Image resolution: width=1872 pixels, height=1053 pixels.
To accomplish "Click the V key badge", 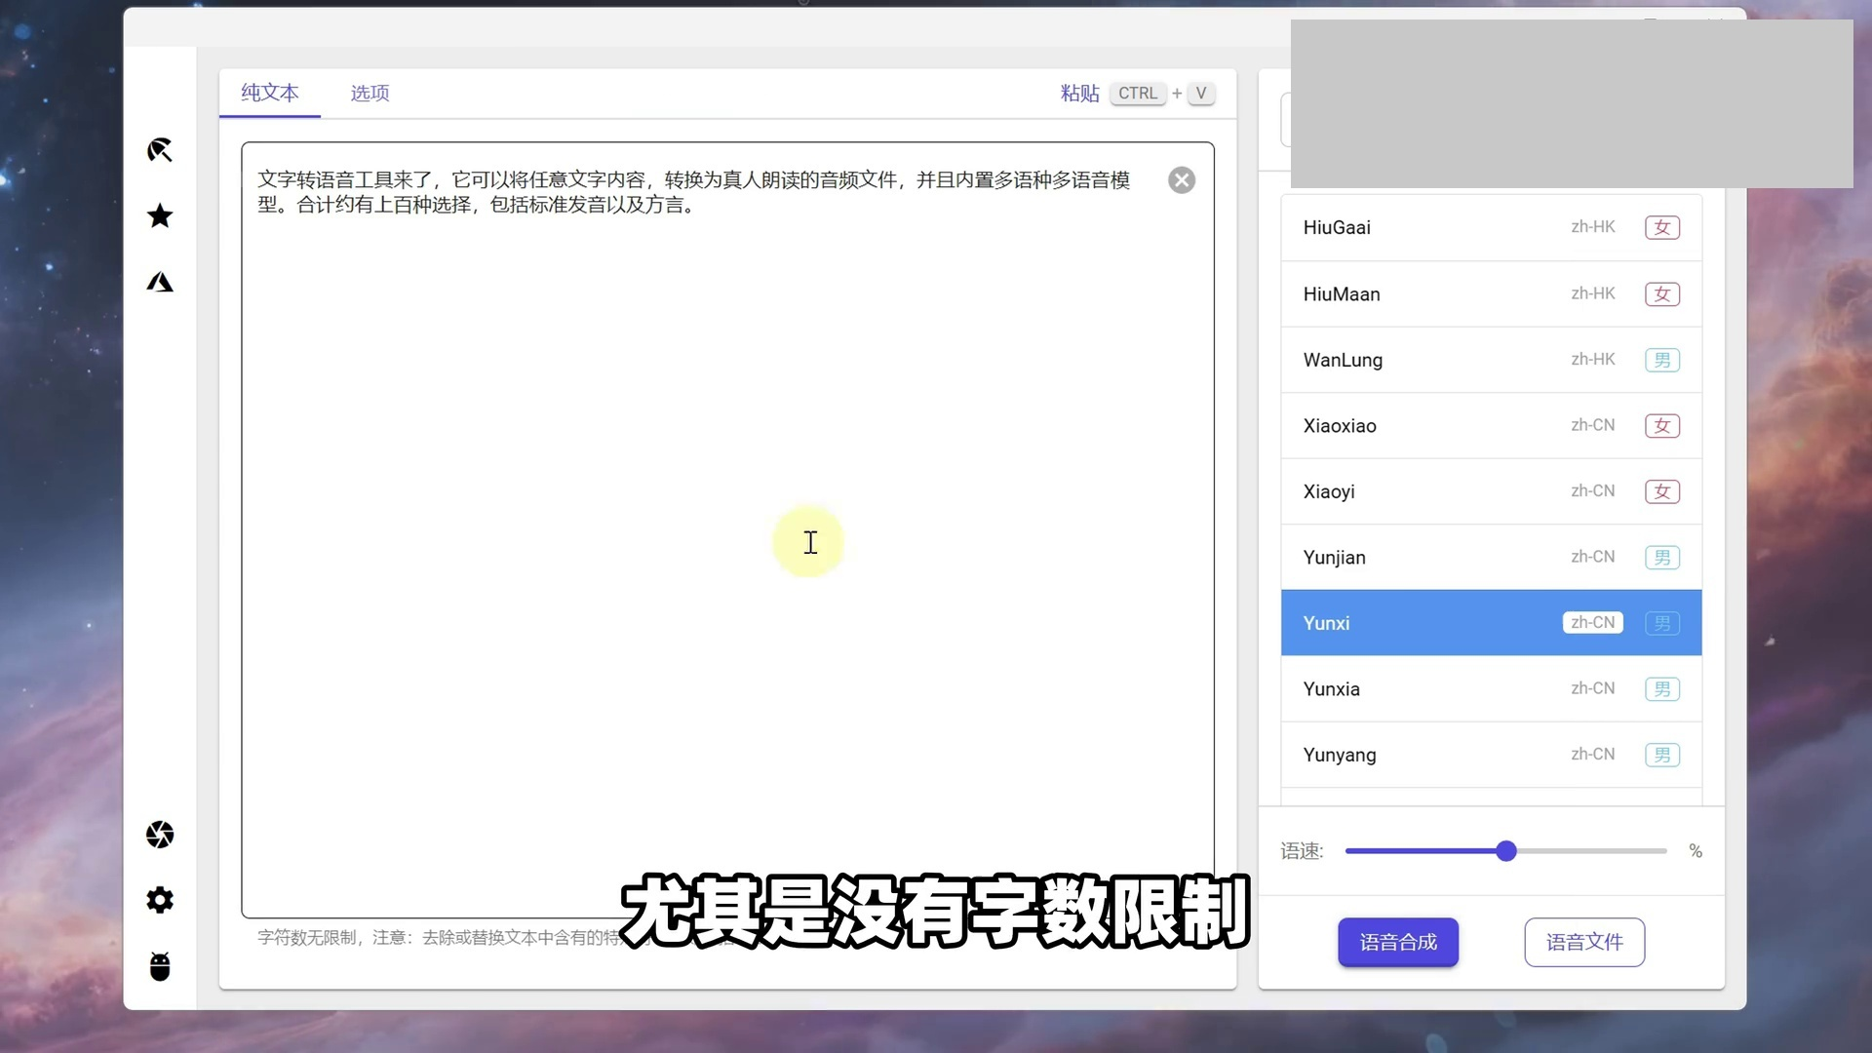I will point(1200,94).
